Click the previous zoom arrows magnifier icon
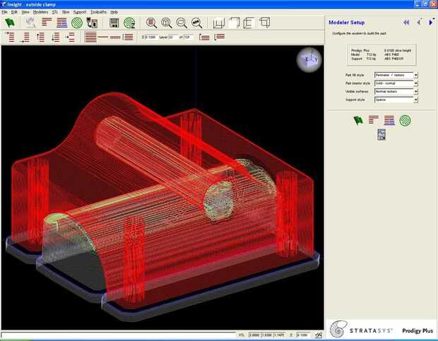Image resolution: width=438 pixels, height=341 pixels. (196, 23)
